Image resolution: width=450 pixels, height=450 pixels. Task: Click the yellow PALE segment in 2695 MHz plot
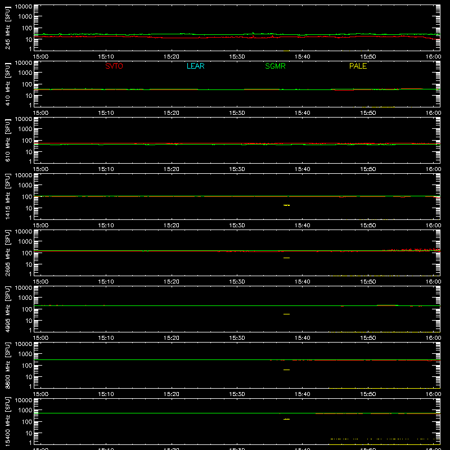click(286, 258)
